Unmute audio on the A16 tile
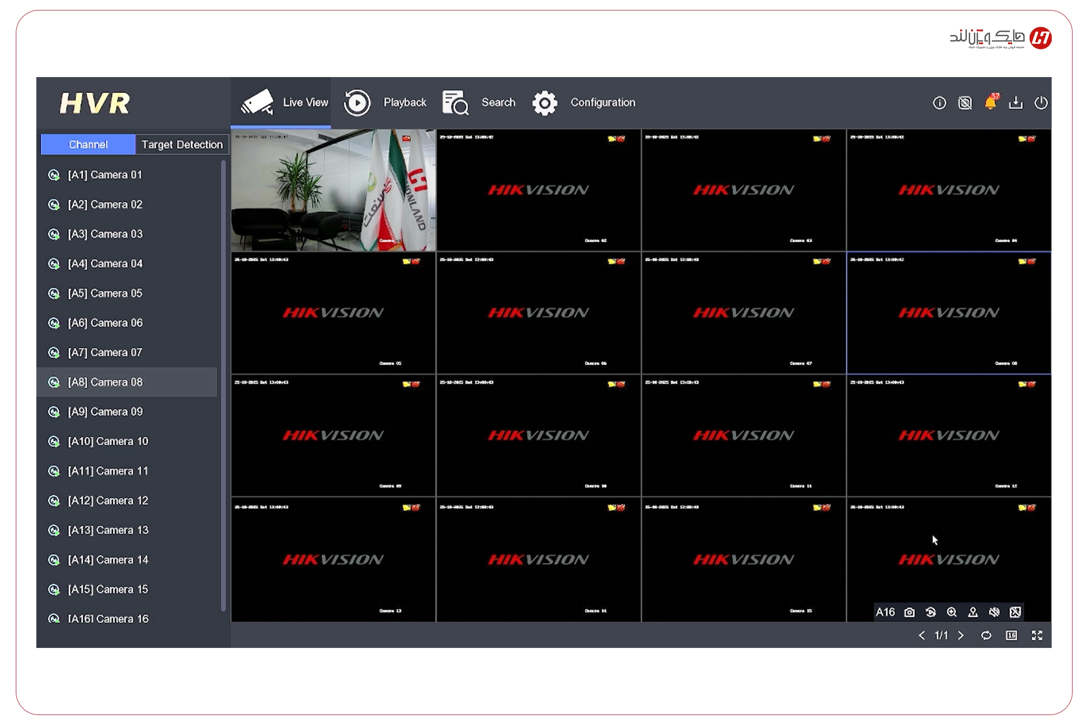The width and height of the screenshot is (1088, 725). coord(994,613)
